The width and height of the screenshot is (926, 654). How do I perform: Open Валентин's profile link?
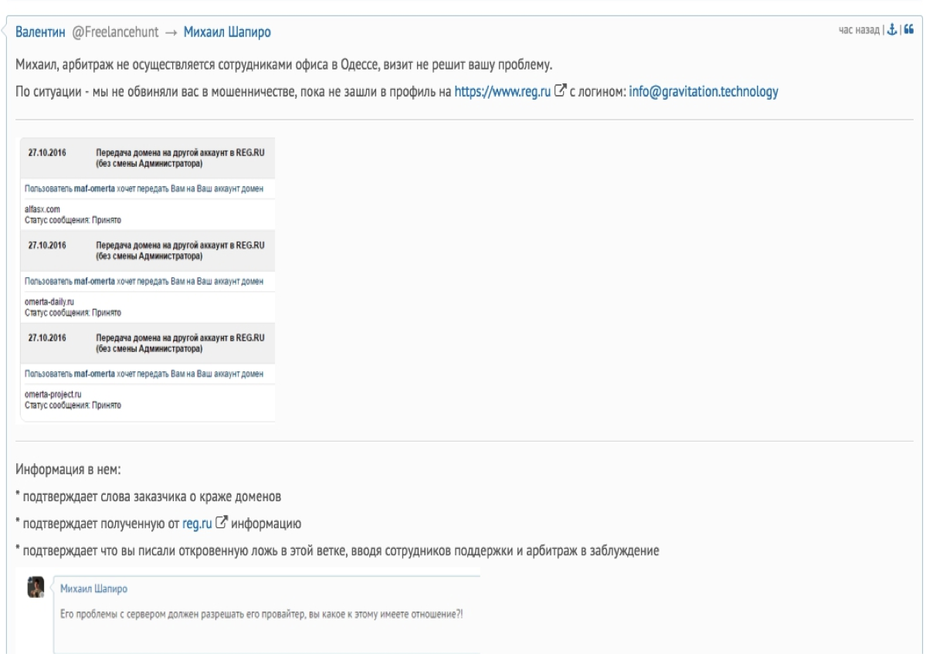click(x=40, y=34)
